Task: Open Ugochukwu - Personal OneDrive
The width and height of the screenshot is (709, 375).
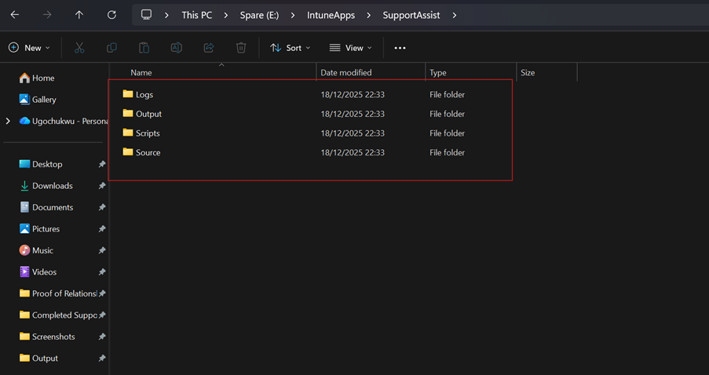Action: tap(63, 121)
